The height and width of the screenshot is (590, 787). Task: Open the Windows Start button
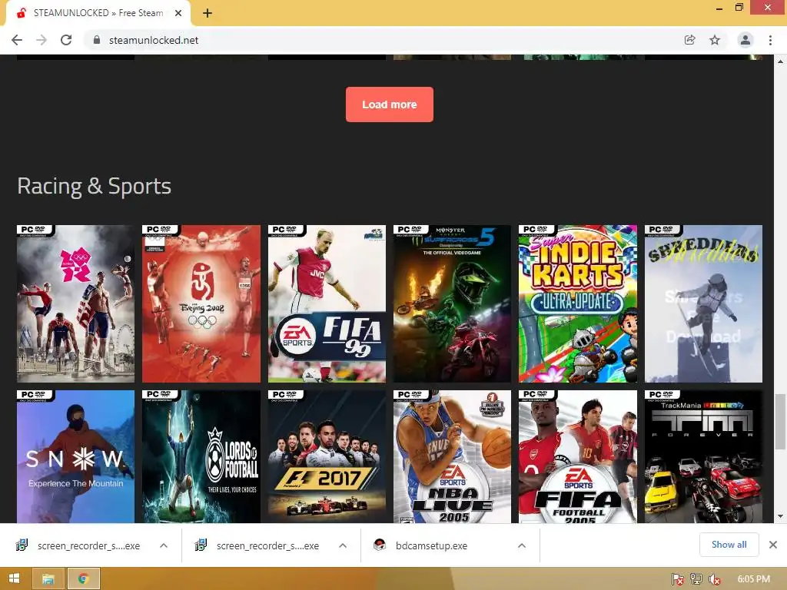tap(14, 578)
